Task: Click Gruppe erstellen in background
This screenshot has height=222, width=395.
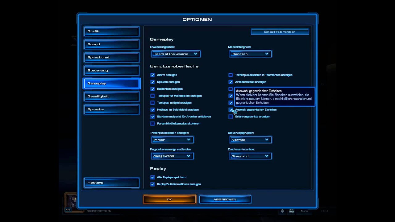Action: [x=99, y=211]
